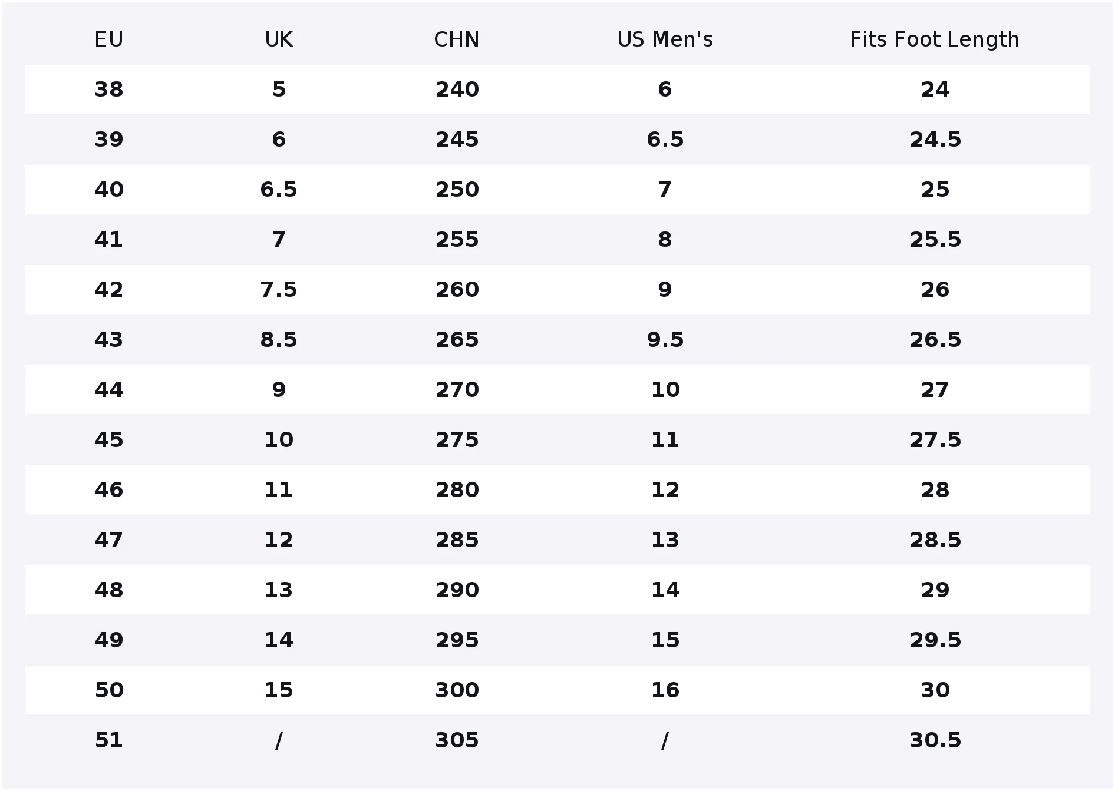This screenshot has height=791, width=1115.
Task: Click the slash in UK column
Action: tap(279, 740)
